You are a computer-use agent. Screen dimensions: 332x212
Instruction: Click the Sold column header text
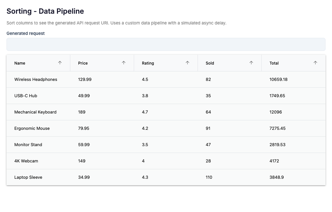click(x=210, y=63)
